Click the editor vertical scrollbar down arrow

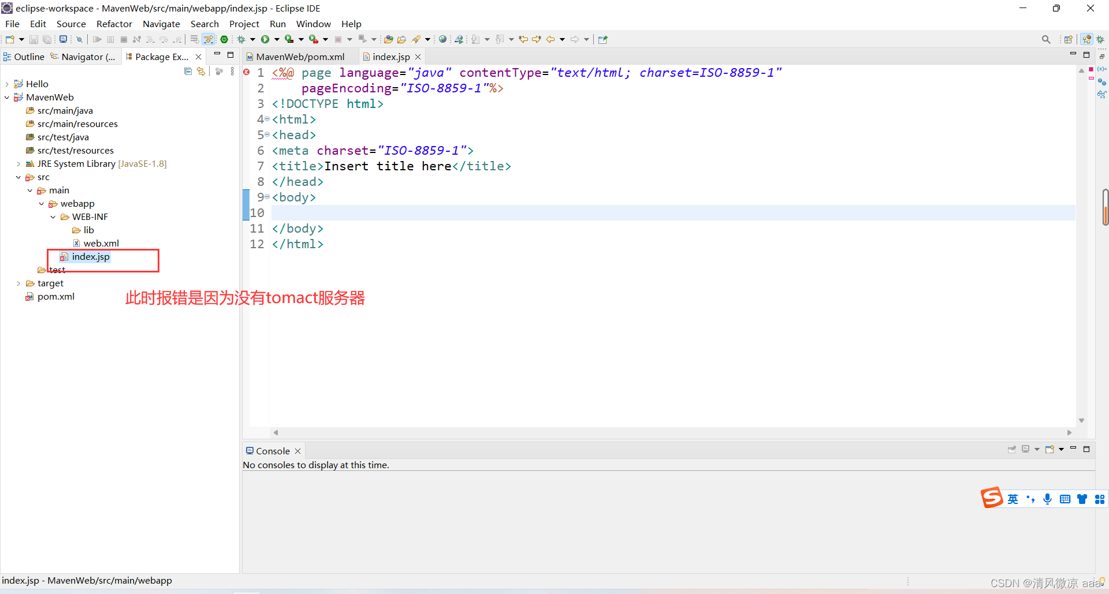[x=1081, y=420]
